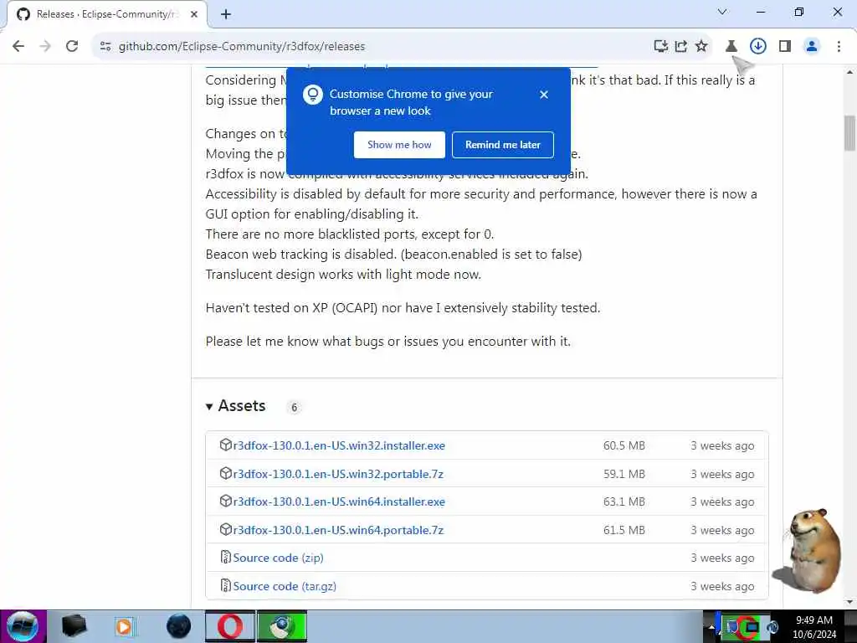The width and height of the screenshot is (857, 643).
Task: Open the media player taskbar icon
Action: [124, 626]
